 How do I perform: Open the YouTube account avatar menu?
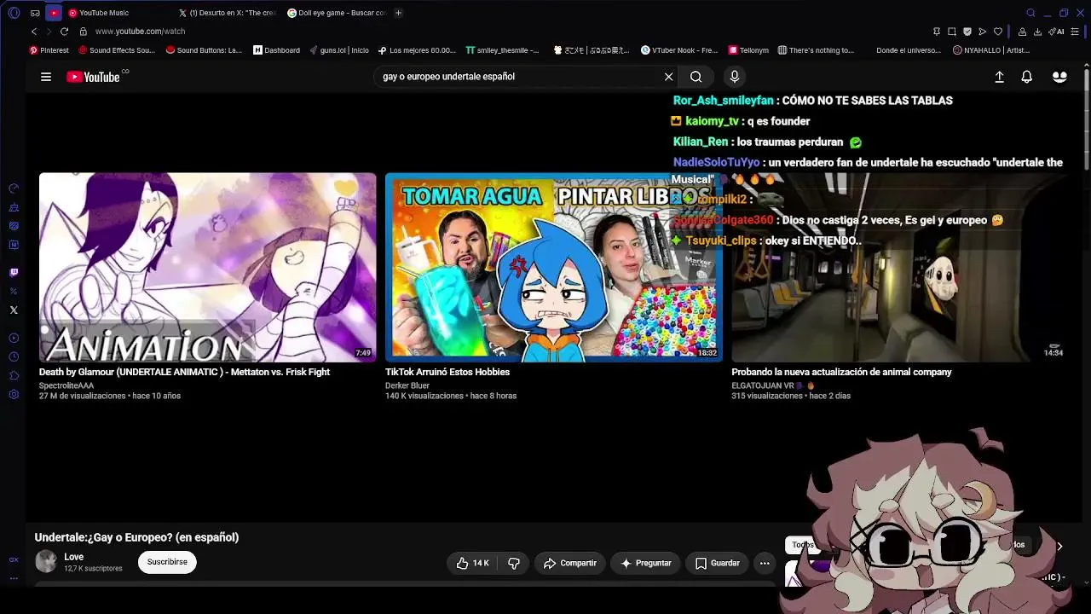1059,77
